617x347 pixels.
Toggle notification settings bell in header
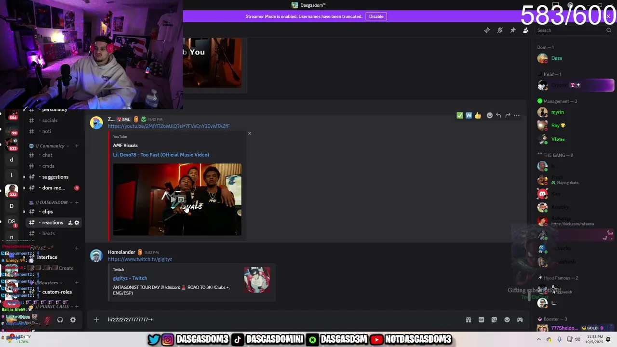pyautogui.click(x=500, y=30)
